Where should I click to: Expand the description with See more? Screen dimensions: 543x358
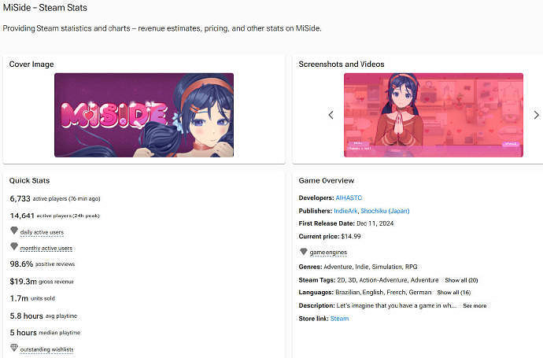(474, 305)
